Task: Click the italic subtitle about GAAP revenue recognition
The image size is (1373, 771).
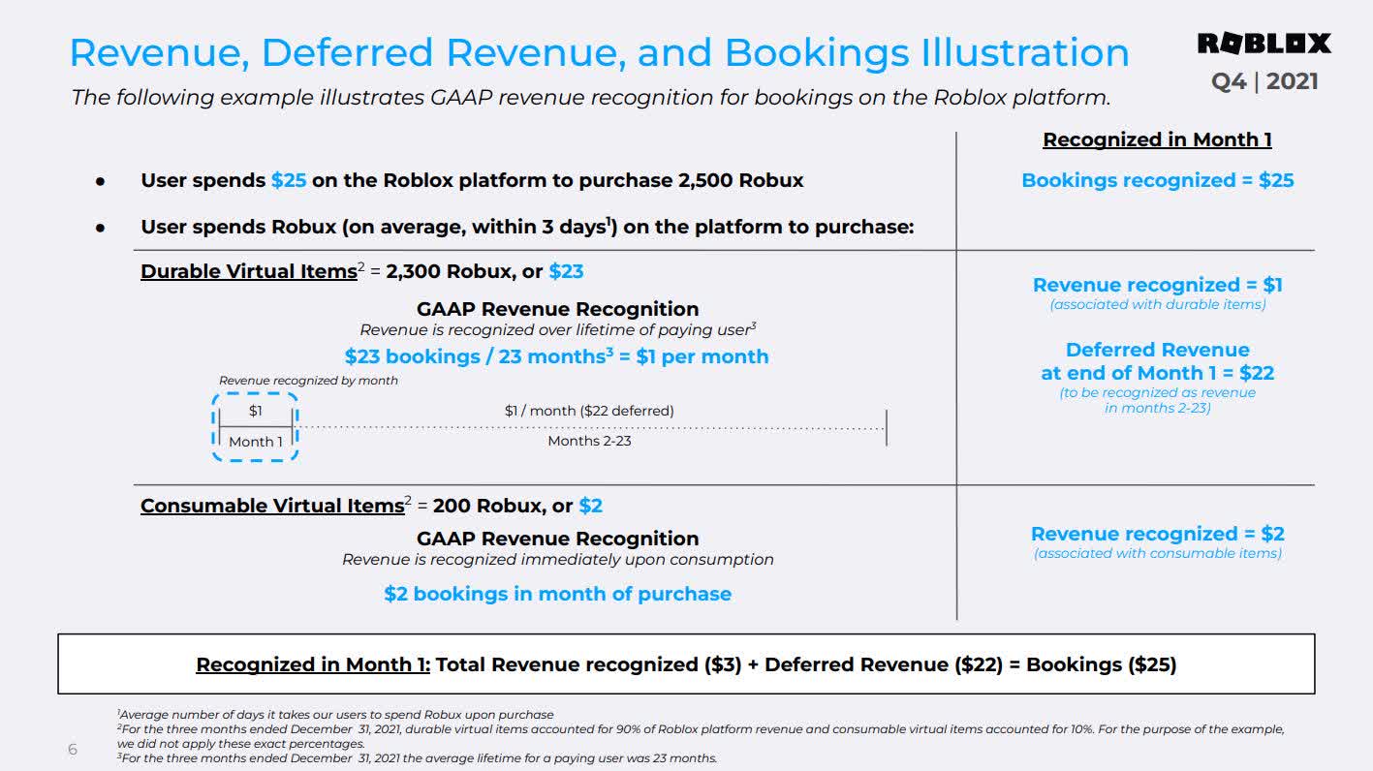Action: click(591, 98)
